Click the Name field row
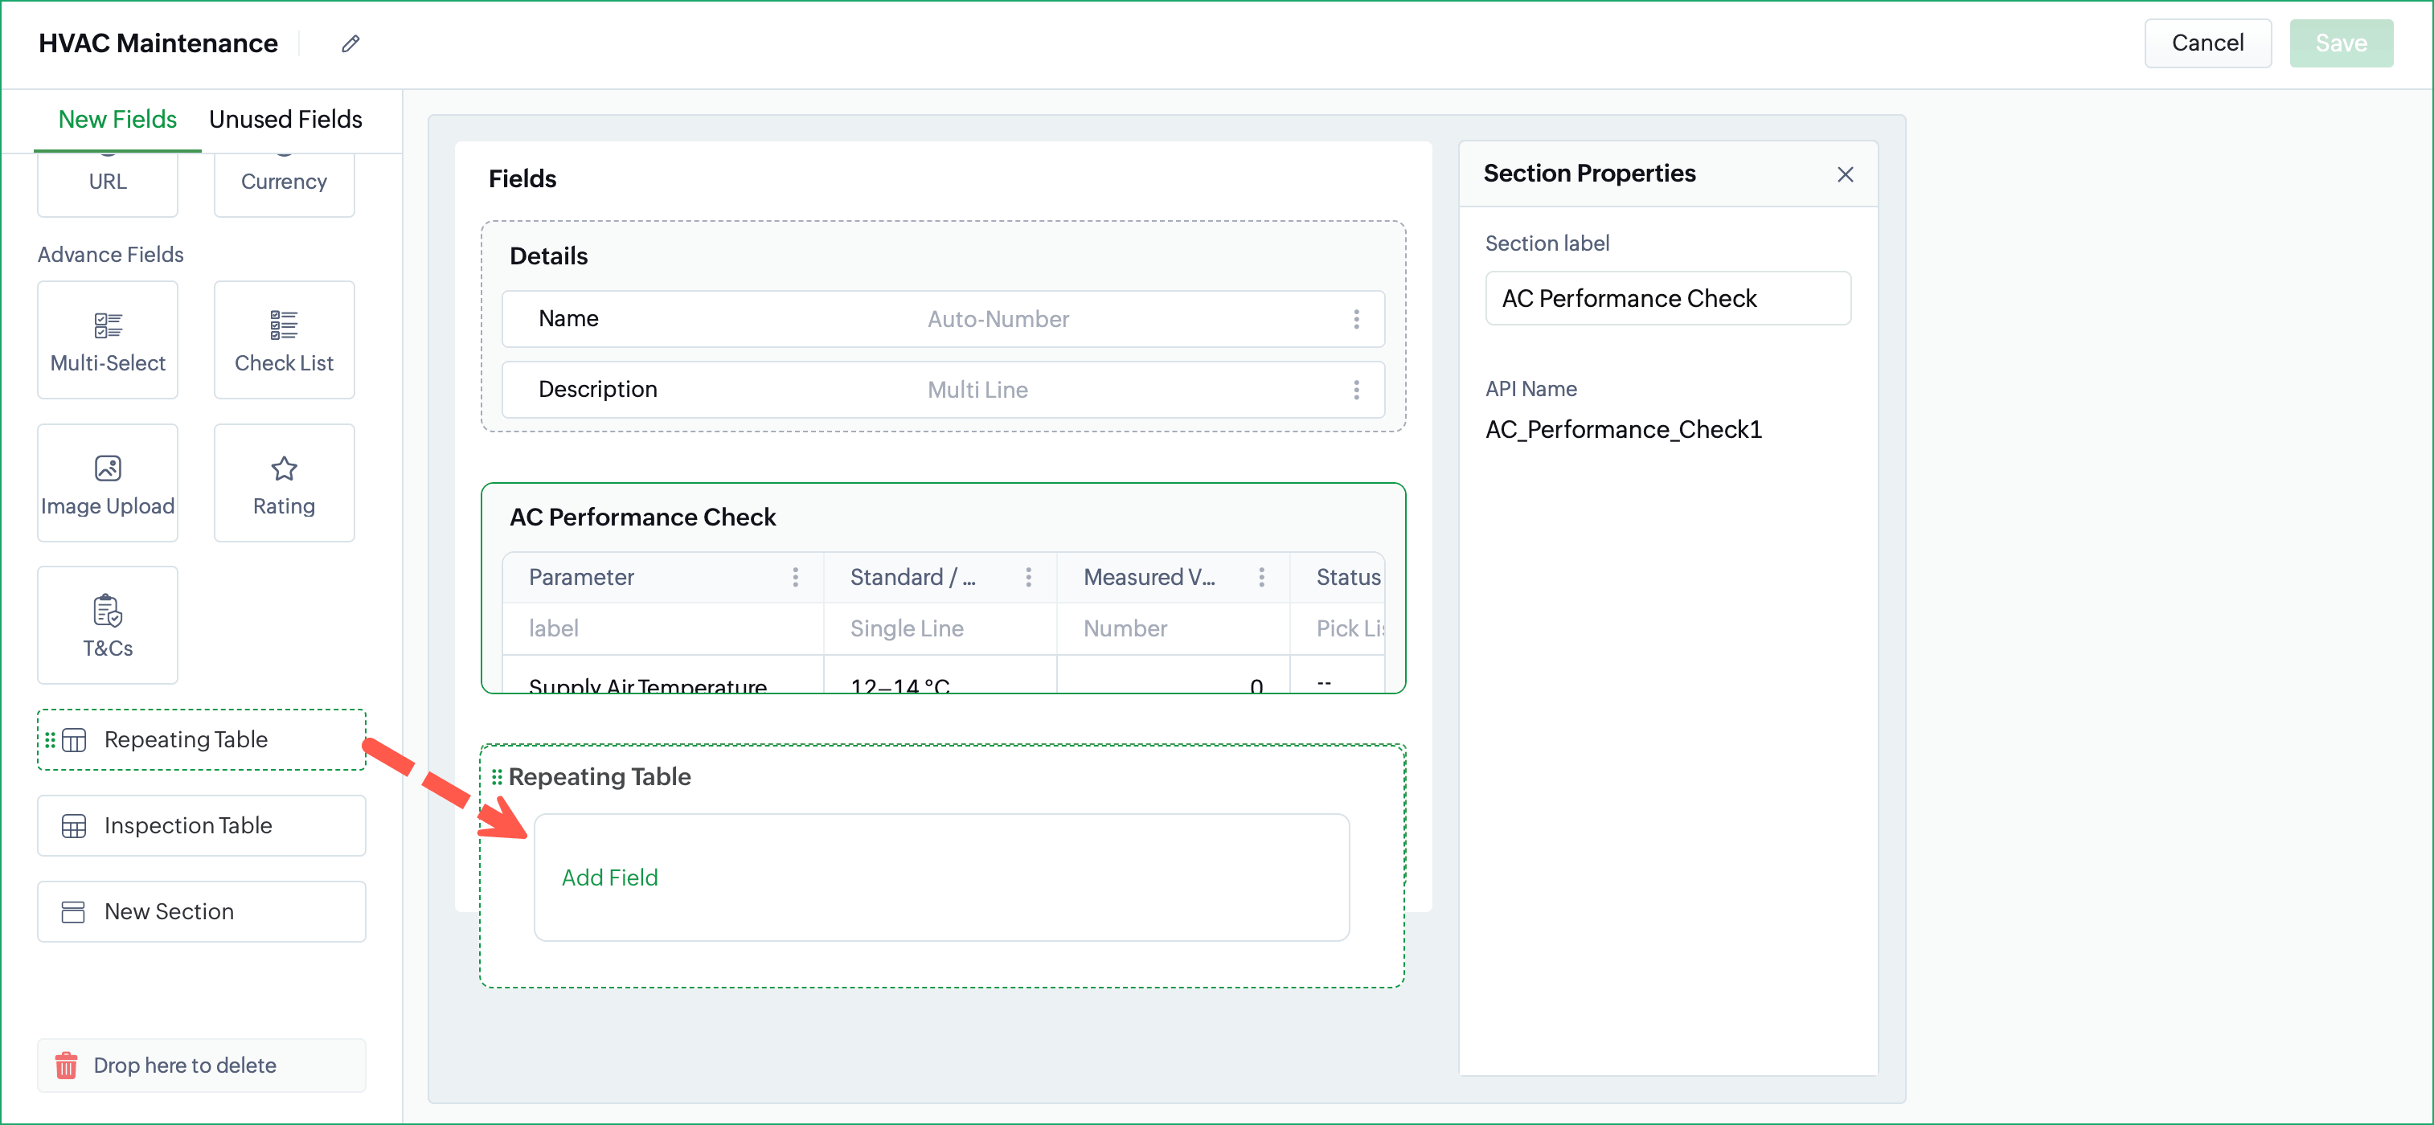 point(943,319)
